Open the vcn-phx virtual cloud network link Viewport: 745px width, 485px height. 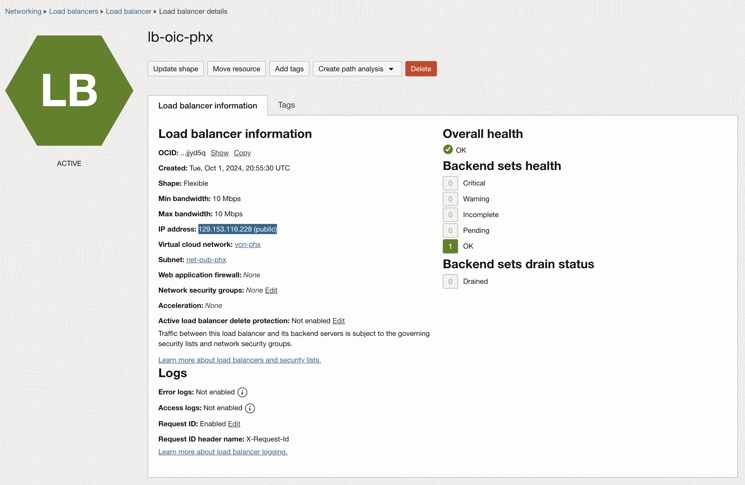(247, 244)
